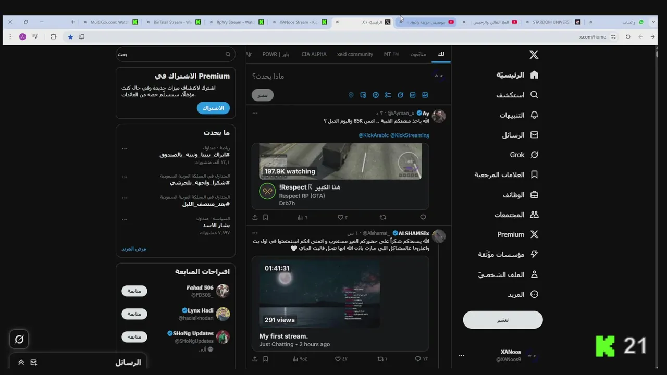Open more options on ALSHAMSIx's post
The height and width of the screenshot is (375, 667).
click(255, 233)
